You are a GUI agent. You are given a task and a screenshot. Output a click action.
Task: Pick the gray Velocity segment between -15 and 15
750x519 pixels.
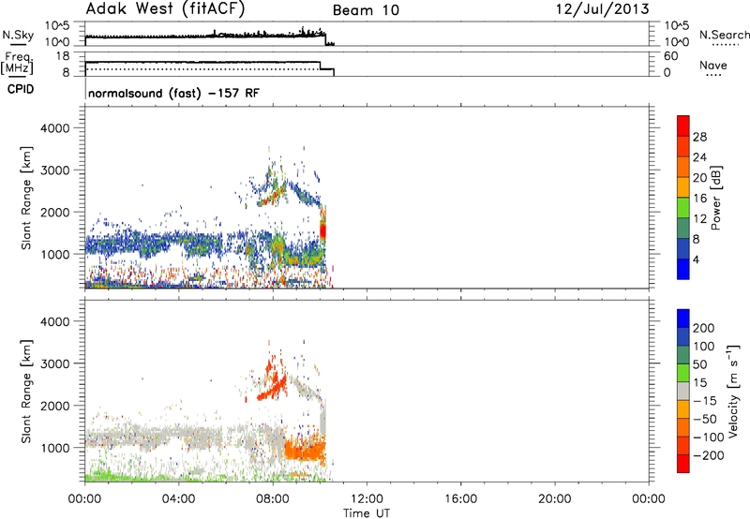[x=683, y=391]
